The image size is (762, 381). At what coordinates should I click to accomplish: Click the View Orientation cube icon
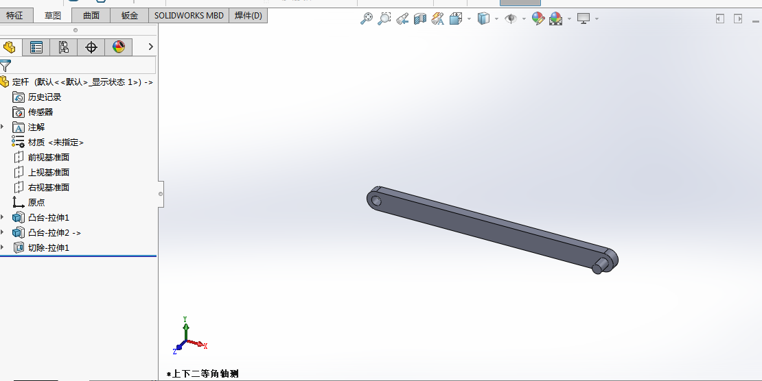(456, 19)
